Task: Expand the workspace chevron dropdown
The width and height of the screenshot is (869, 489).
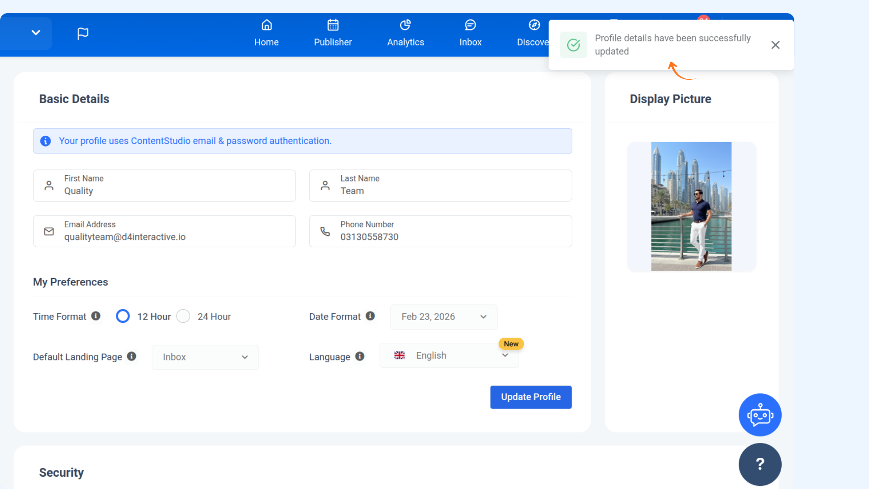Action: [x=36, y=33]
